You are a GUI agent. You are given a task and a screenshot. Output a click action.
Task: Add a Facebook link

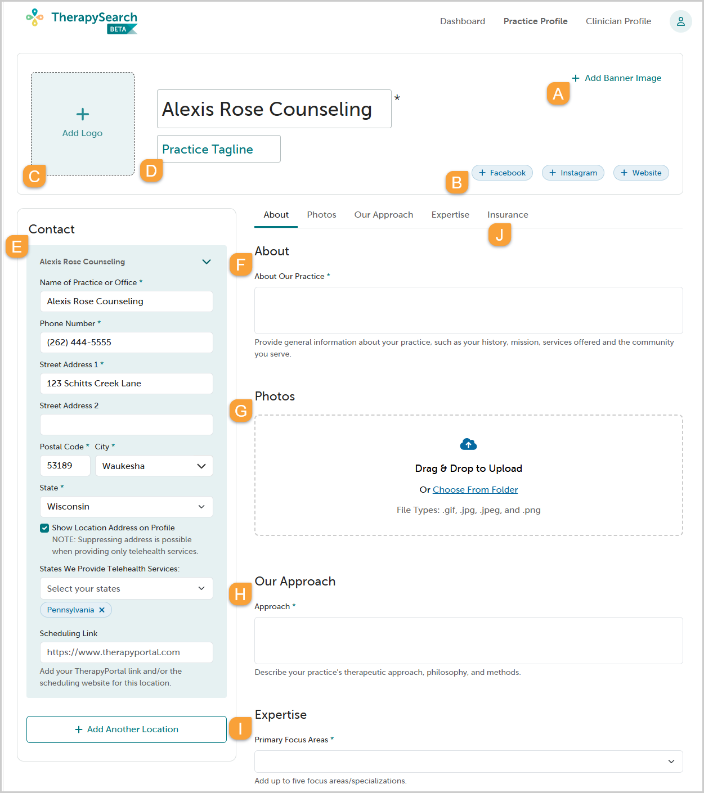click(502, 173)
